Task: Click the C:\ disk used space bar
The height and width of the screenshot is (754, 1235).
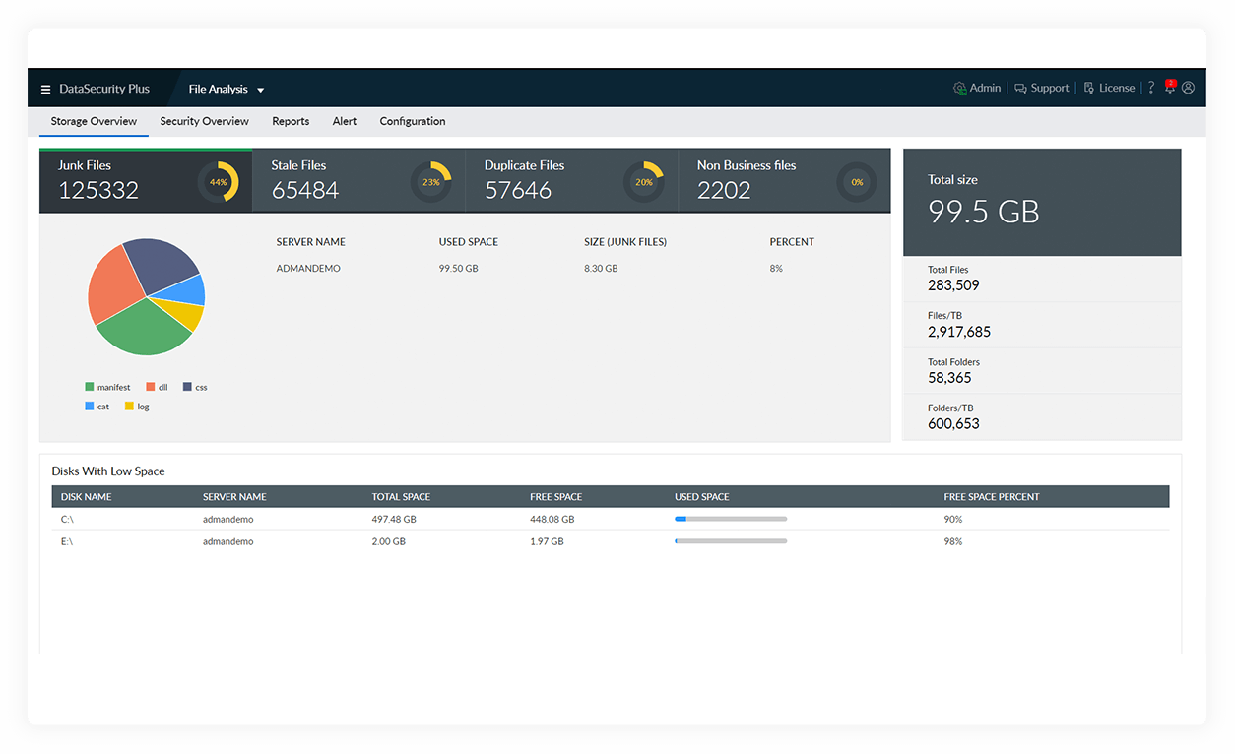Action: point(731,519)
